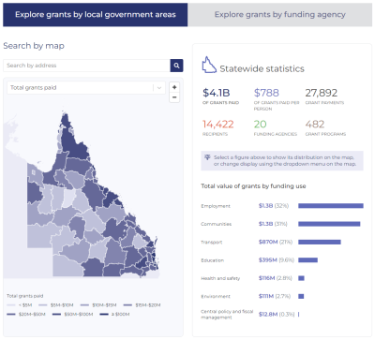Select the $788 grants paid per person figure
Viewport: 375px width, 340px height.
coord(277,99)
